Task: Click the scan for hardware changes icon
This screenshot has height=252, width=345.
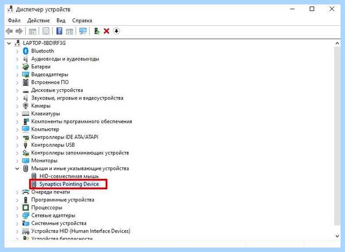Action: [83, 31]
